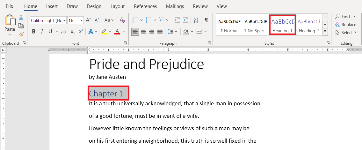Click the Replace button
The height and width of the screenshot is (150, 362).
point(345,25)
